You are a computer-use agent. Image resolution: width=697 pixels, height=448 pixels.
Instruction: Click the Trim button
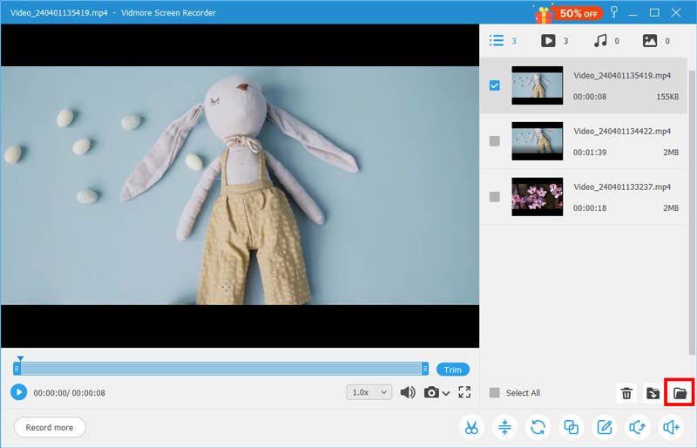[x=453, y=370]
